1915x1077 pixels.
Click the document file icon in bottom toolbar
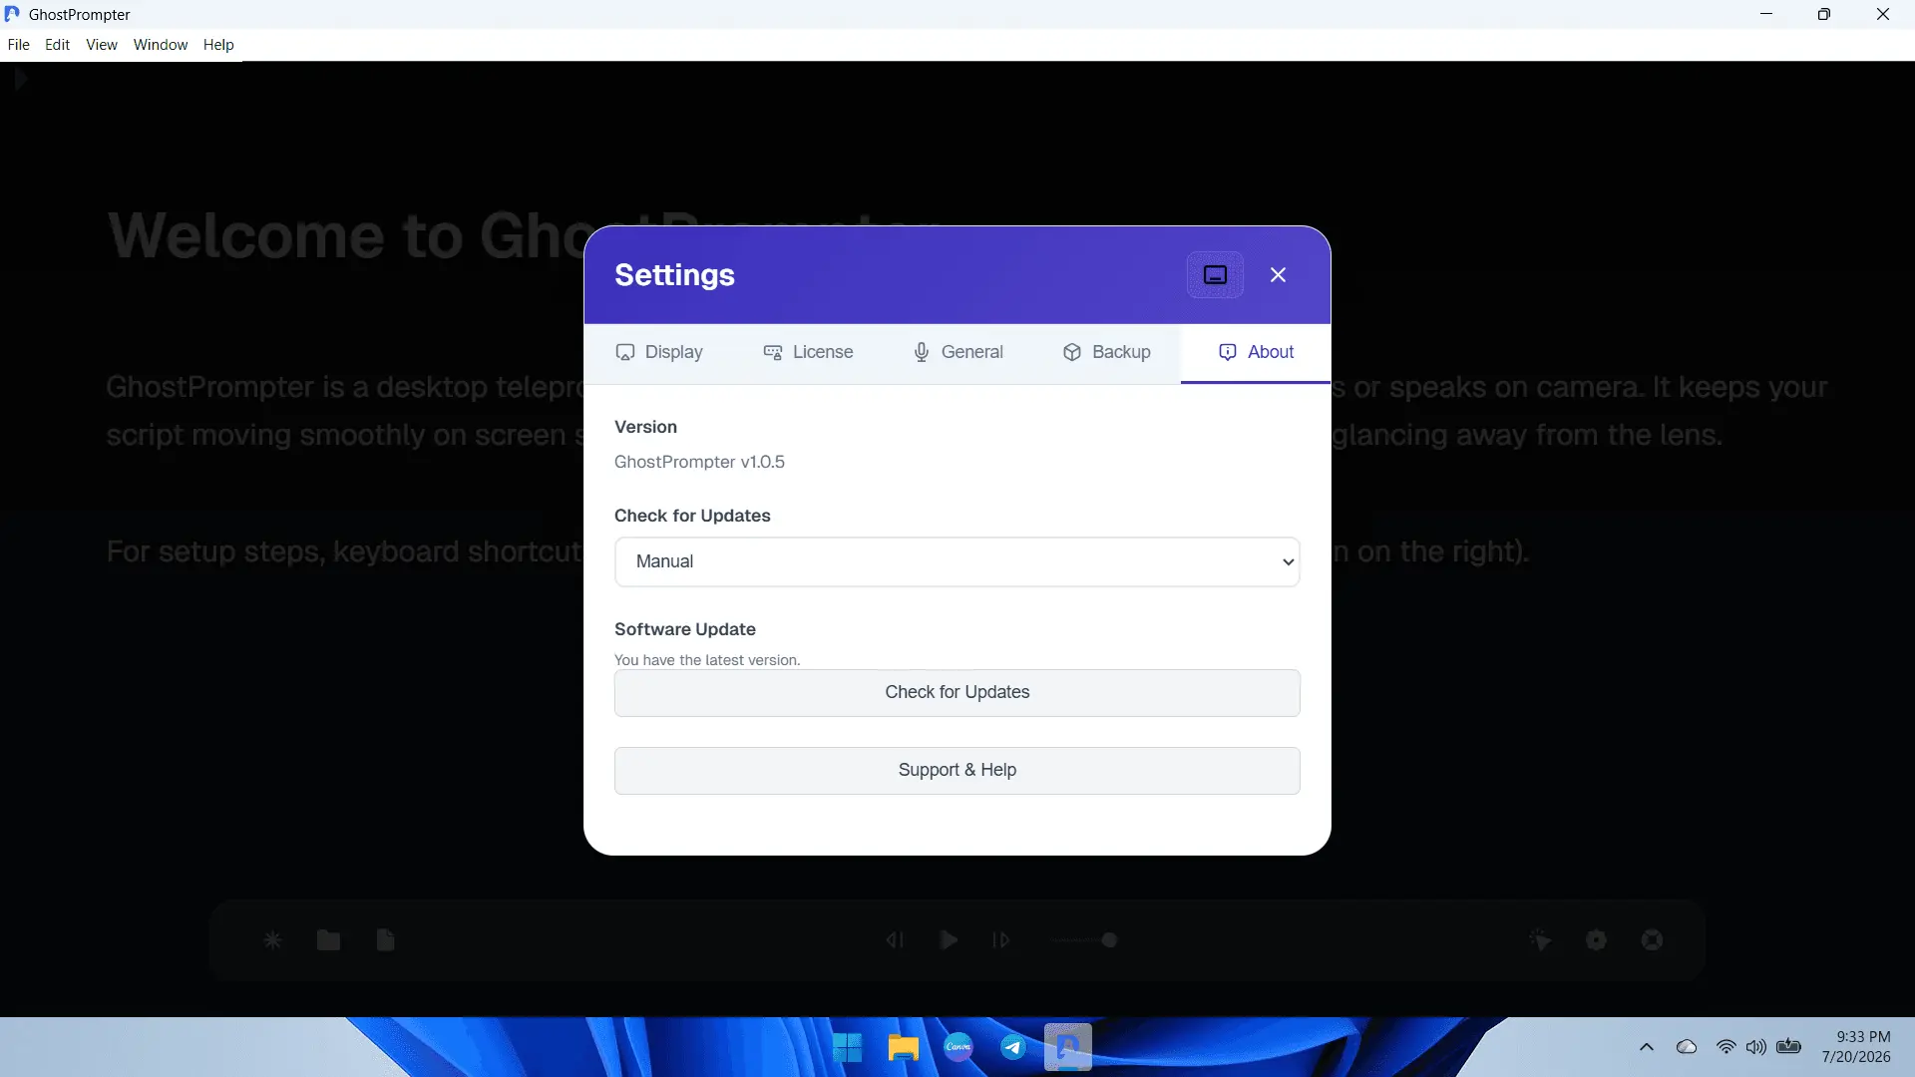point(385,940)
